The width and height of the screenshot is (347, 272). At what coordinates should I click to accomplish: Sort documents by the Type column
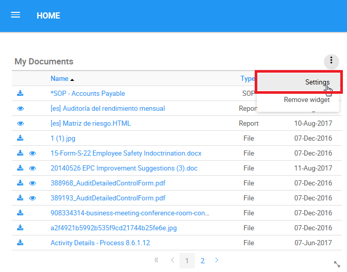(x=247, y=79)
